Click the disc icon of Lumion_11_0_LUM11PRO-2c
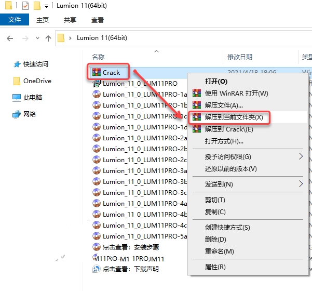Viewport: 312px width, 291px height. coord(97,160)
